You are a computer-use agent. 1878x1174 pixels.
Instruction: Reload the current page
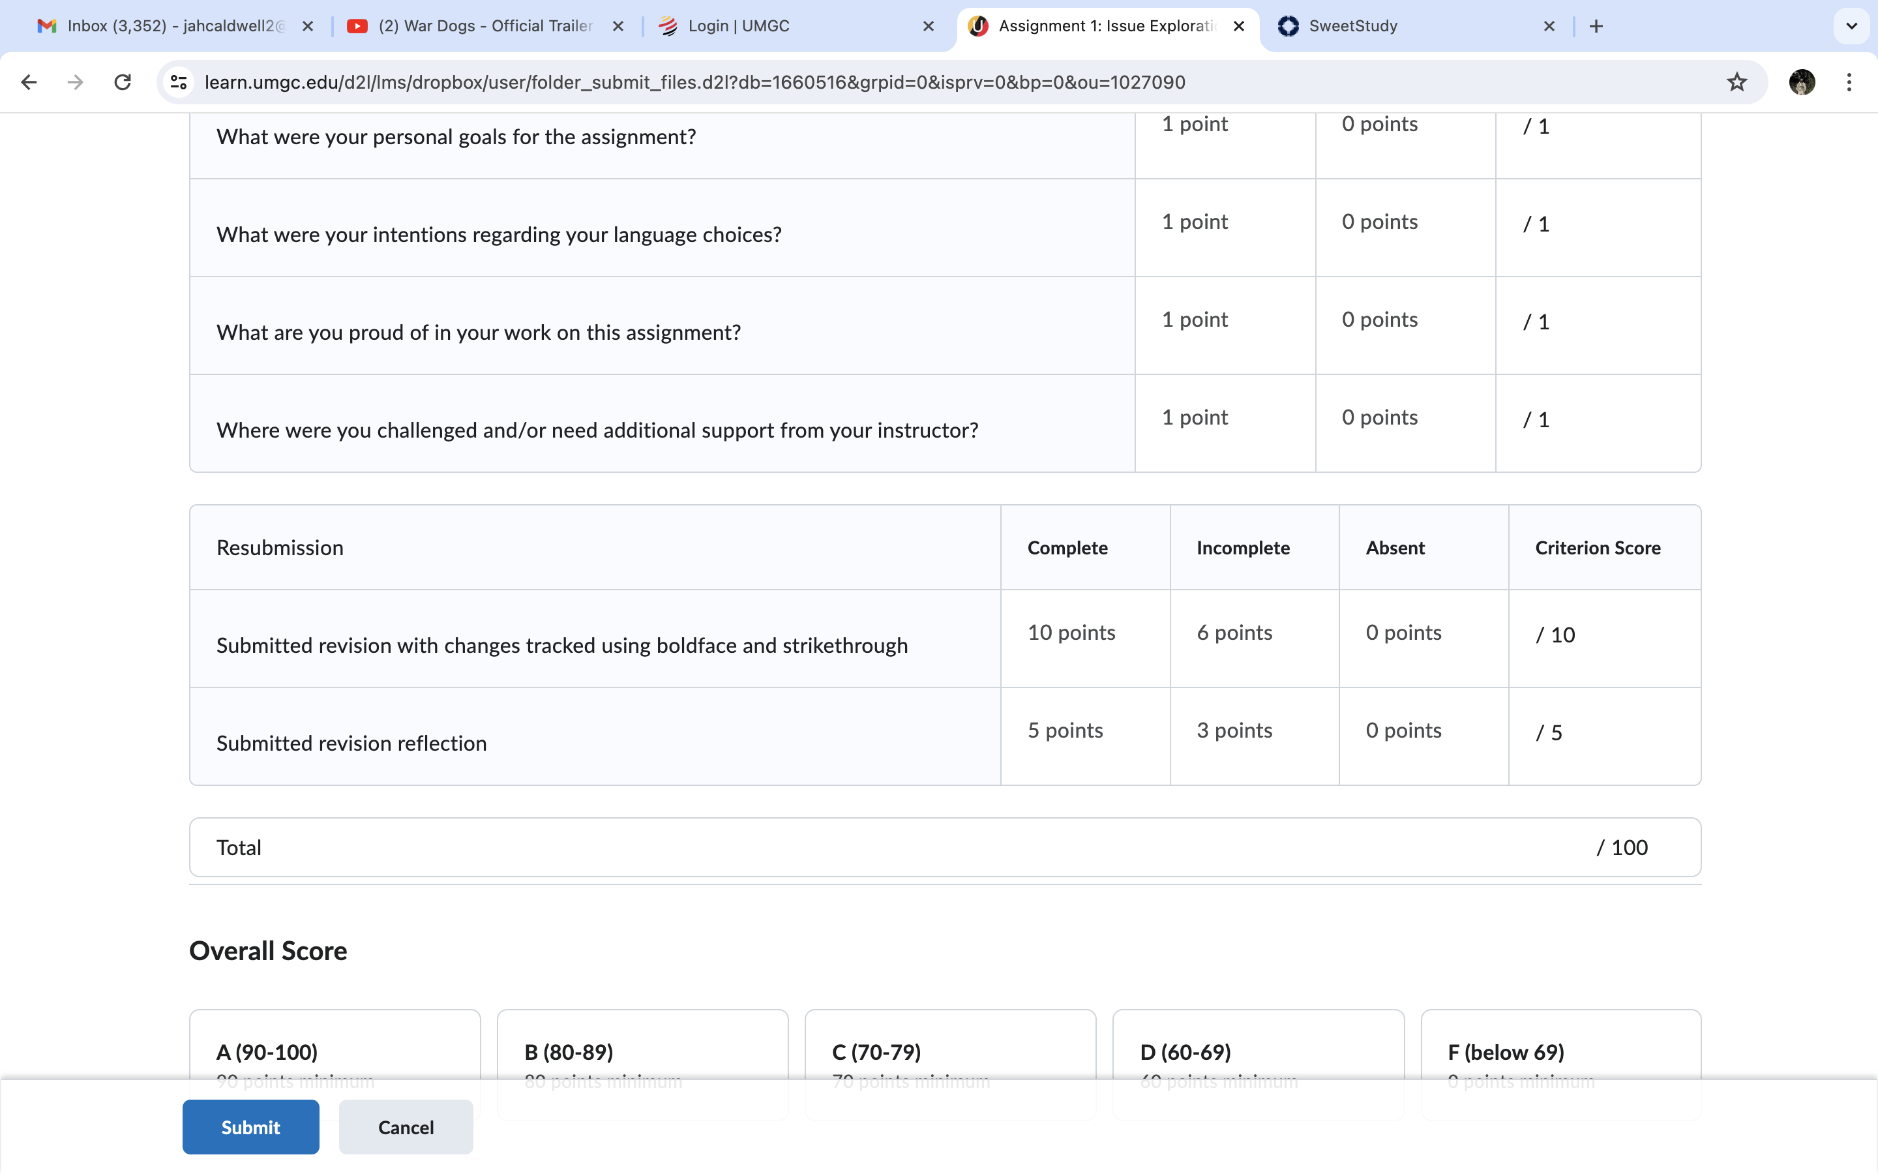pos(123,82)
